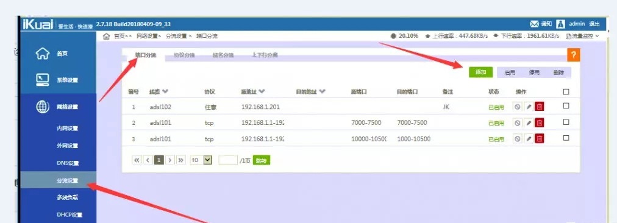Image resolution: width=617 pixels, height=223 pixels.
Task: Click the 下行速率 download rate indicator
Action: pos(526,36)
